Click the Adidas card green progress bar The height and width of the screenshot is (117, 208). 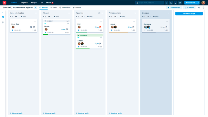tap(83, 49)
